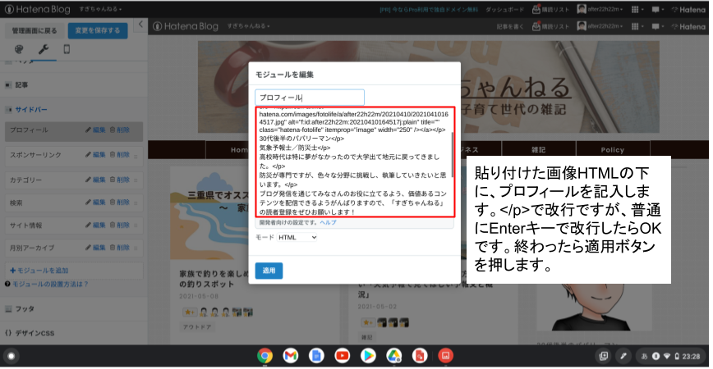Open the after22h22m account menu in top bar
This screenshot has width=713, height=369.
[600, 10]
